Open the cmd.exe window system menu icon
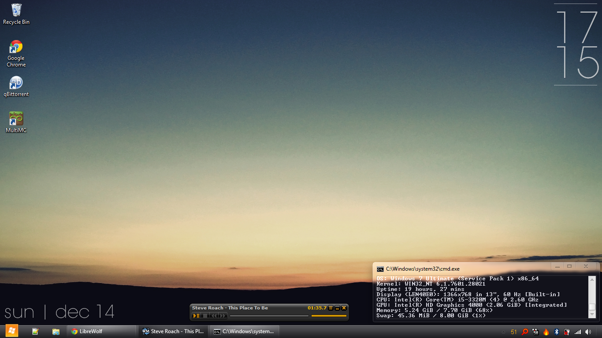Viewport: 602px width, 338px height. [380, 269]
